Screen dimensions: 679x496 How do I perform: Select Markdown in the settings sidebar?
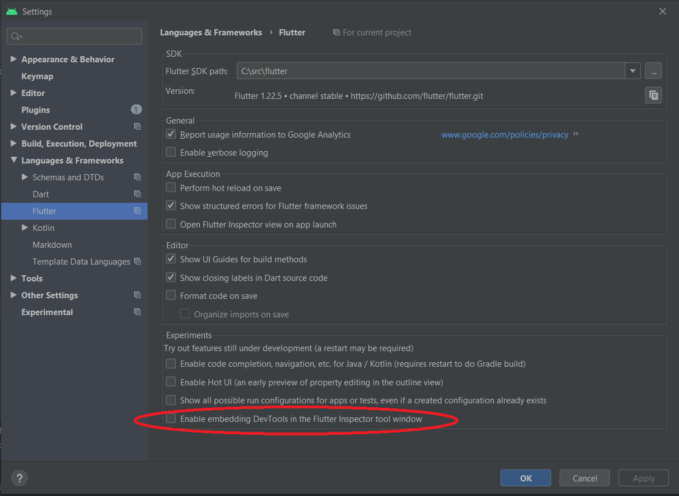tap(52, 244)
